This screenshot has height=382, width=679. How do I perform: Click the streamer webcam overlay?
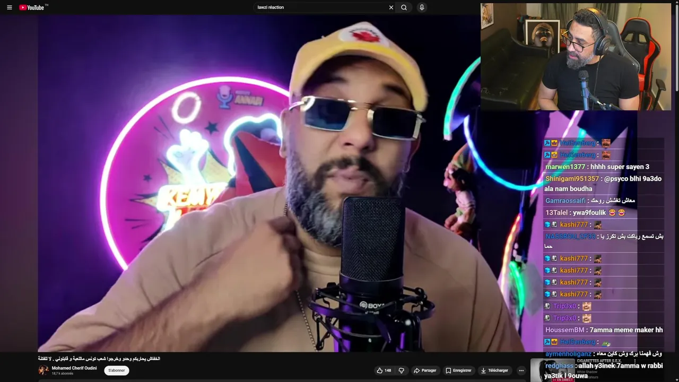pos(576,57)
